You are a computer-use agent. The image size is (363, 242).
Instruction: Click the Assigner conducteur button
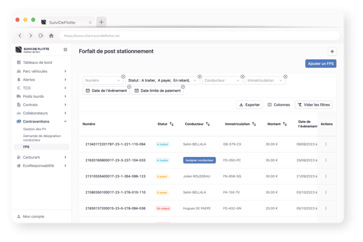[199, 161]
